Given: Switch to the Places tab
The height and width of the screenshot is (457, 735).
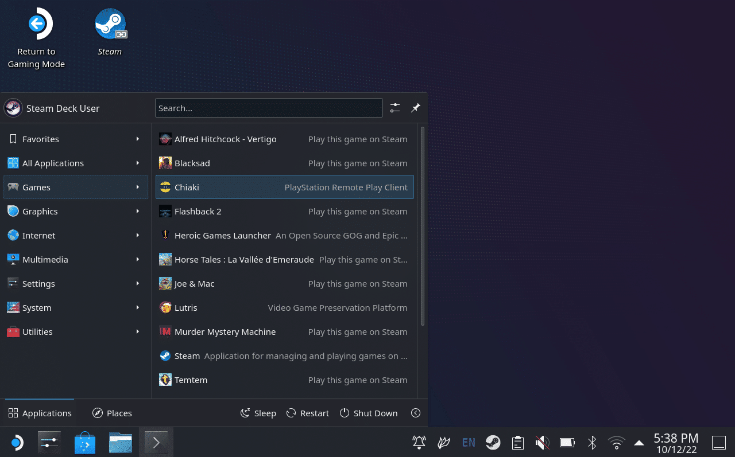Looking at the screenshot, I should [113, 413].
